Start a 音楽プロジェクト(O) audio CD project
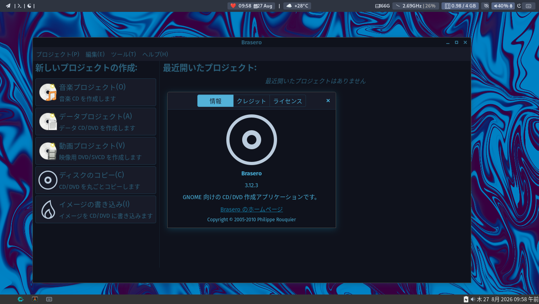This screenshot has width=539, height=304. point(96,92)
